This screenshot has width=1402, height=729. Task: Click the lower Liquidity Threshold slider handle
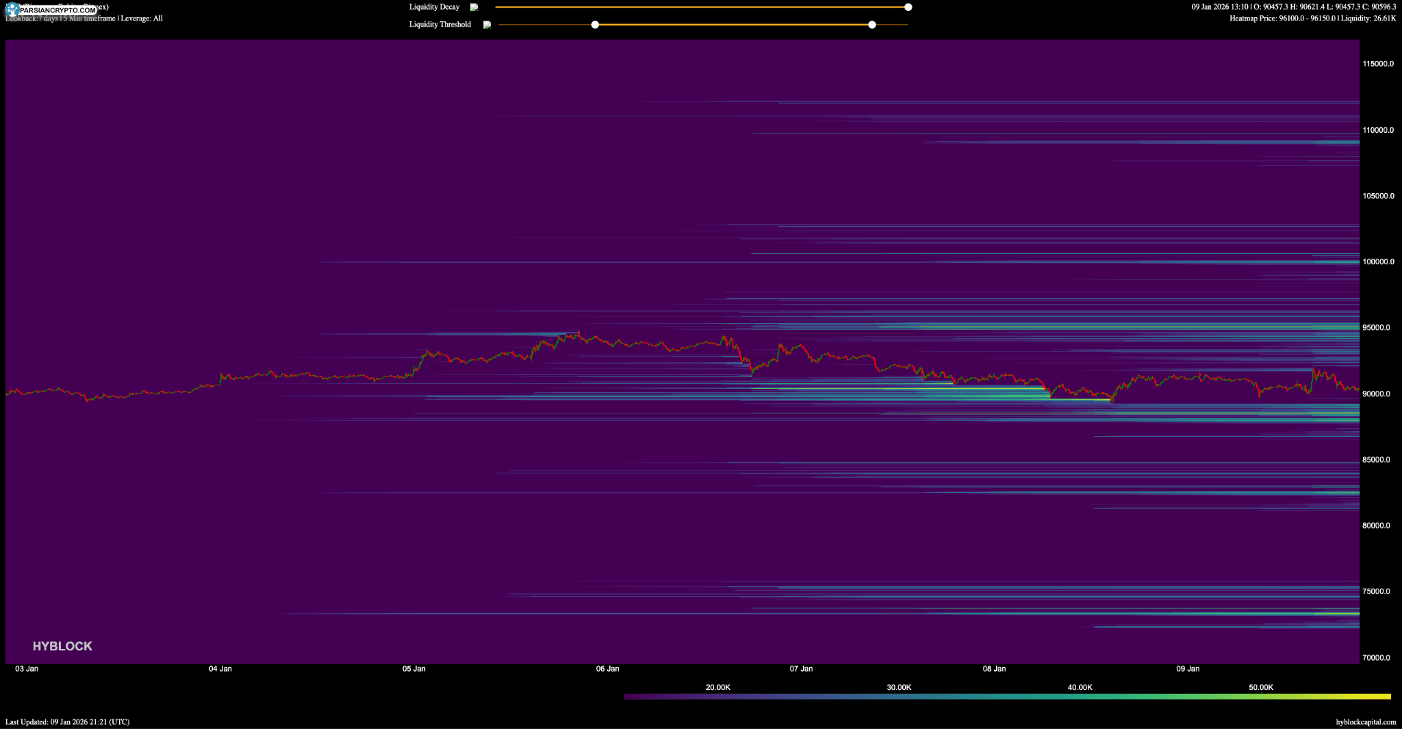[x=595, y=25]
